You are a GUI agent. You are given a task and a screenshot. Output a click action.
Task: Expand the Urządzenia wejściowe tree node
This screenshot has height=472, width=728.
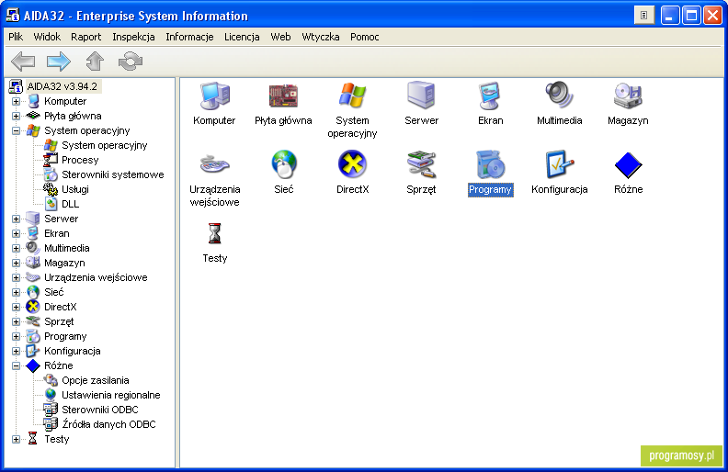tap(16, 277)
